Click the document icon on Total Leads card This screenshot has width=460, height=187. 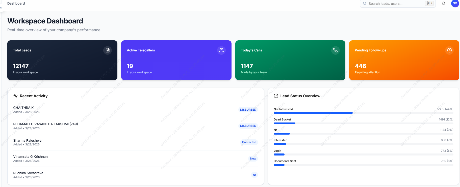tap(108, 50)
